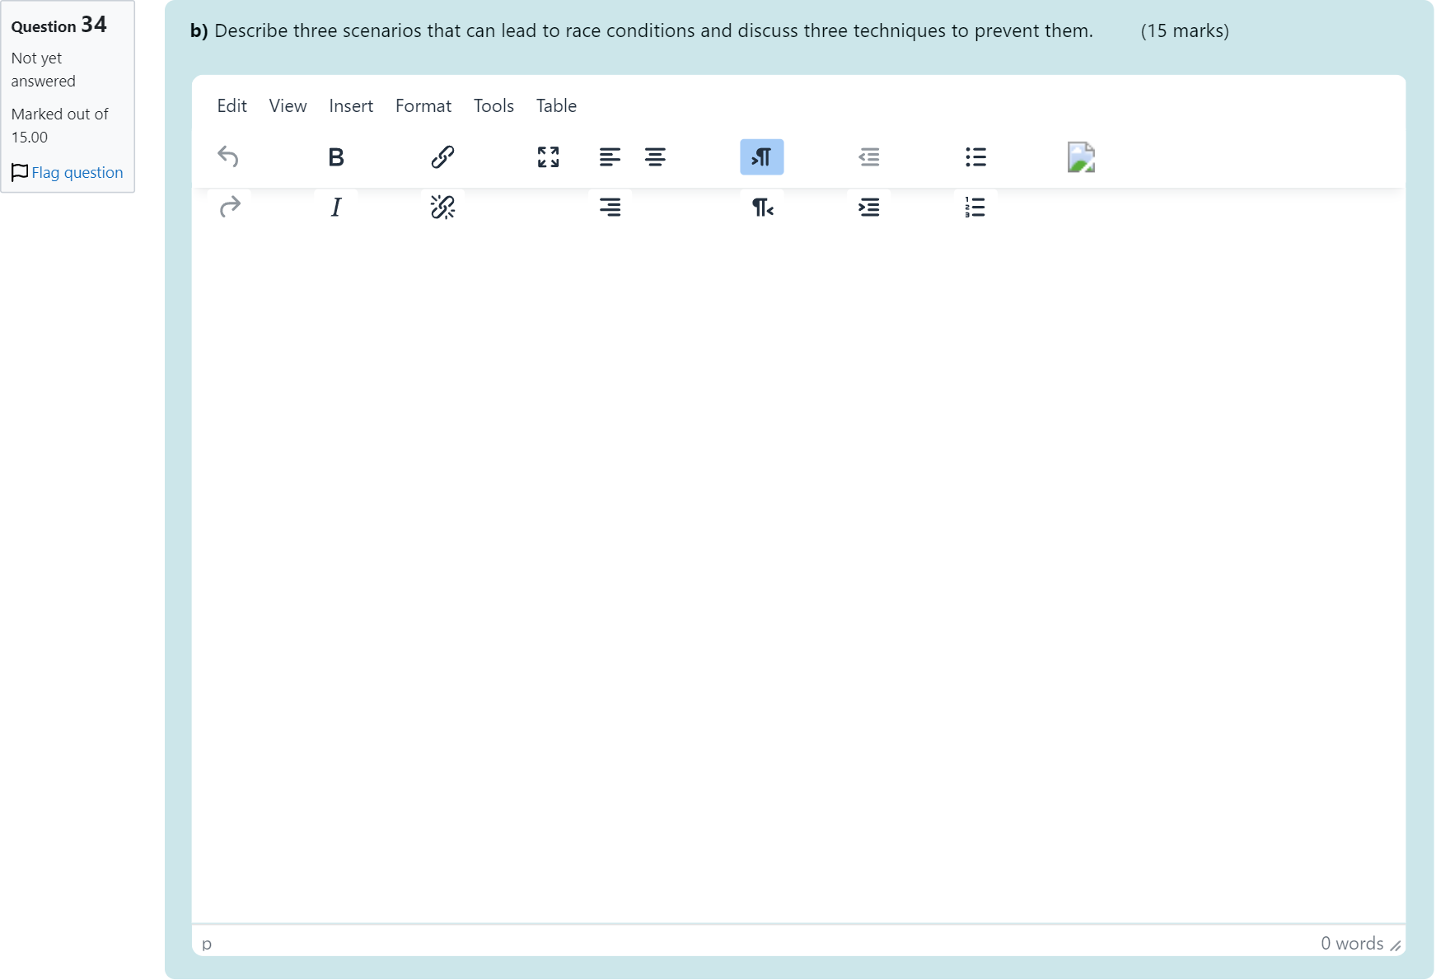Switch to right-to-left text direction

point(761,207)
